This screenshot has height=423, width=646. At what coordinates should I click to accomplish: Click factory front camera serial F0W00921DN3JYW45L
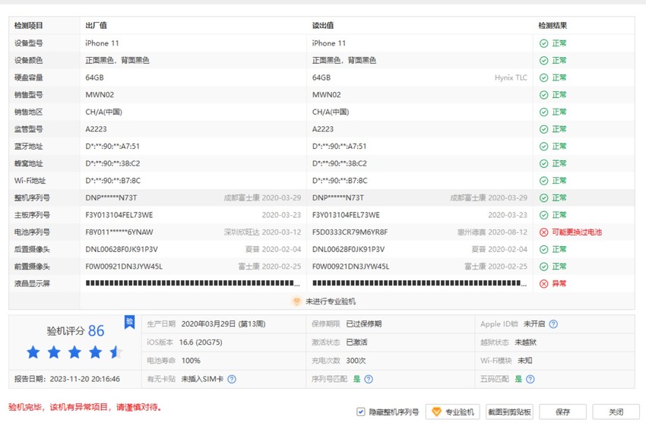(x=124, y=267)
